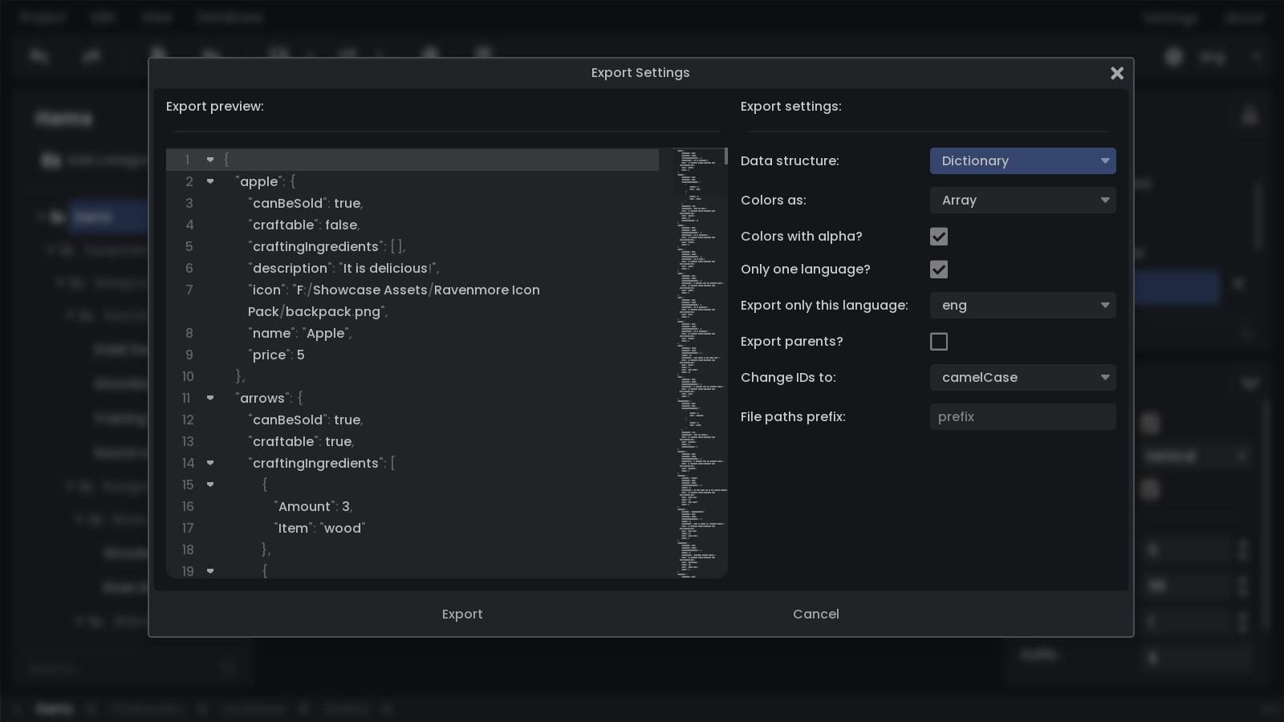The width and height of the screenshot is (1284, 722).
Task: Click the Cancel button
Action: [815, 614]
